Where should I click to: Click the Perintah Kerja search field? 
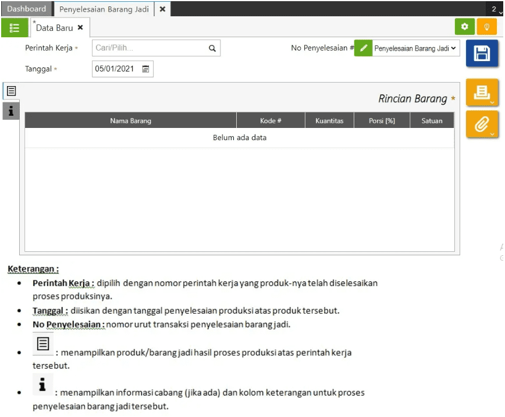pyautogui.click(x=156, y=48)
